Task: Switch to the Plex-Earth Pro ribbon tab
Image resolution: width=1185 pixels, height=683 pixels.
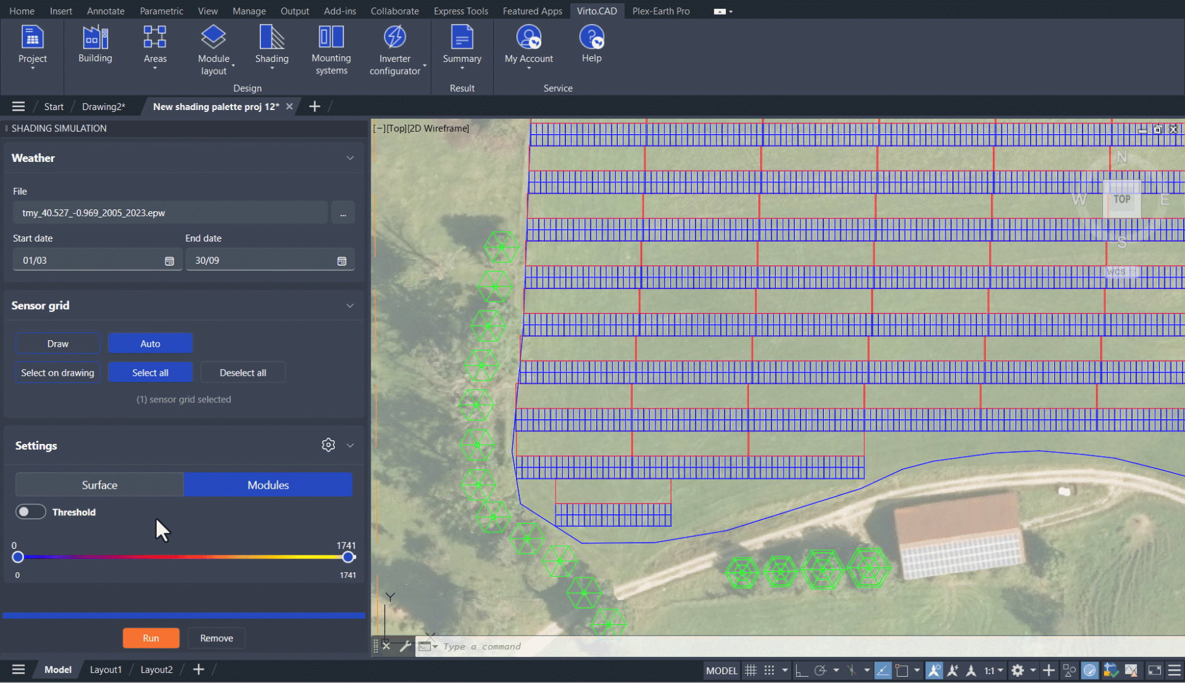Action: (661, 11)
